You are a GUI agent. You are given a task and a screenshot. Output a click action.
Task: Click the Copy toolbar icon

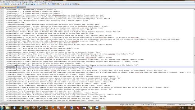click(x=21, y=4)
